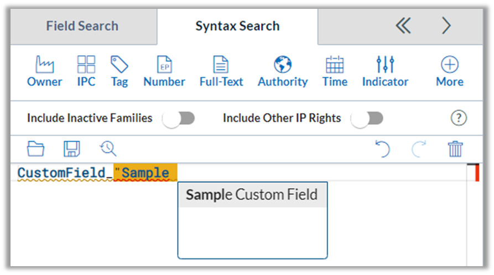Choose the Number document icon
Viewport: 494px width, 275px height.
(x=164, y=71)
